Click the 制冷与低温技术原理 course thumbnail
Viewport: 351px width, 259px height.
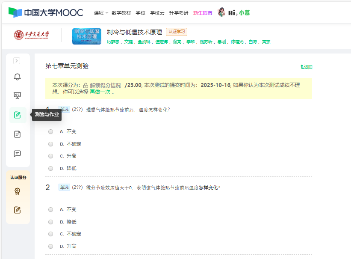coord(86,36)
